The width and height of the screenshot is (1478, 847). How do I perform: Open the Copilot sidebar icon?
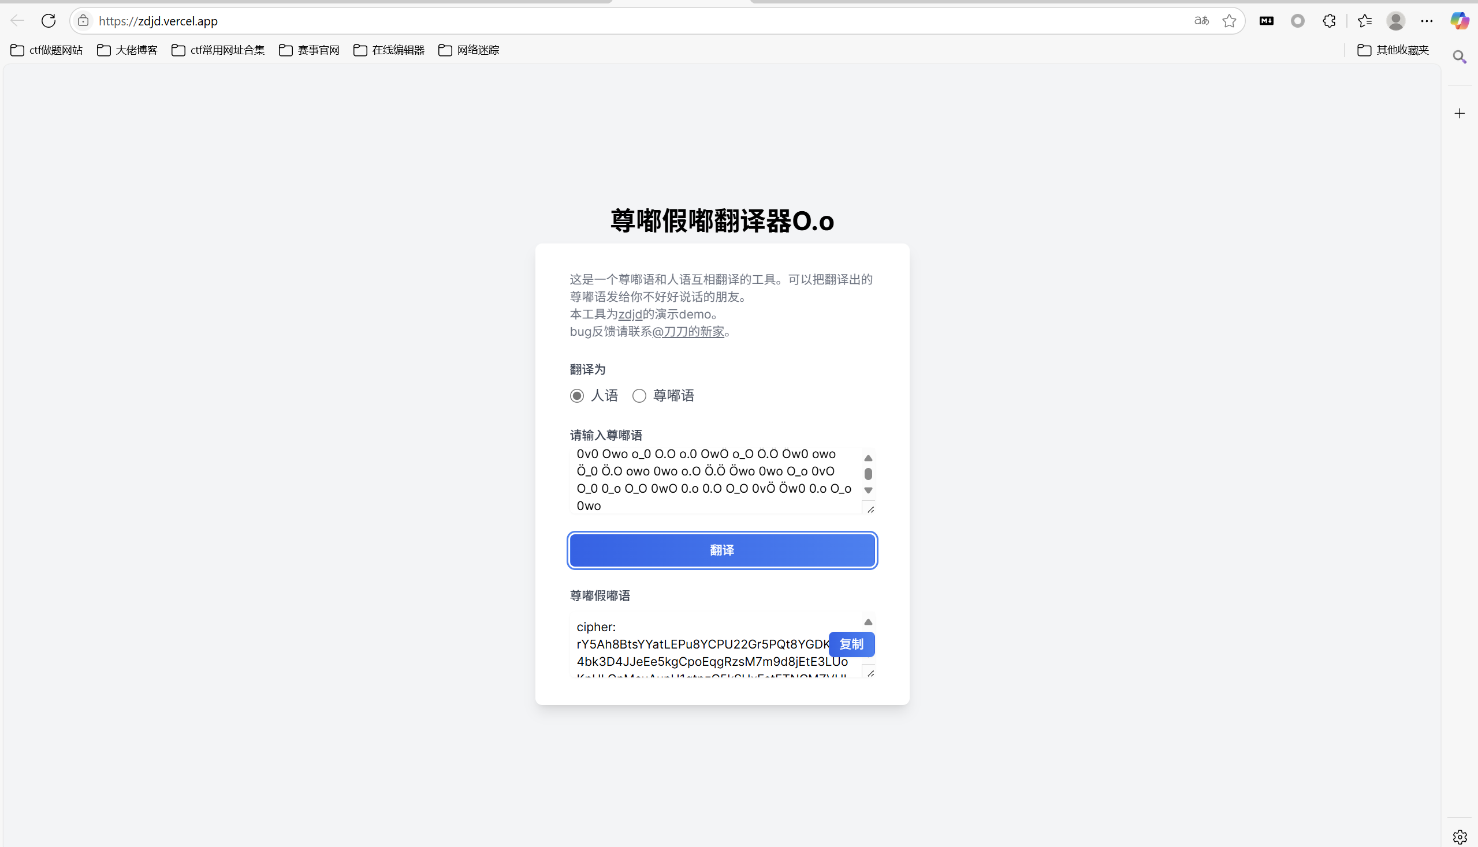tap(1460, 21)
